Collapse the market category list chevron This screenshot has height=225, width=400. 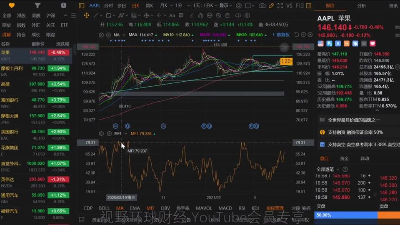click(65, 15)
